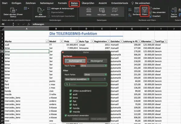Open the Entwicklertools ribbon tab

[x=119, y=3]
